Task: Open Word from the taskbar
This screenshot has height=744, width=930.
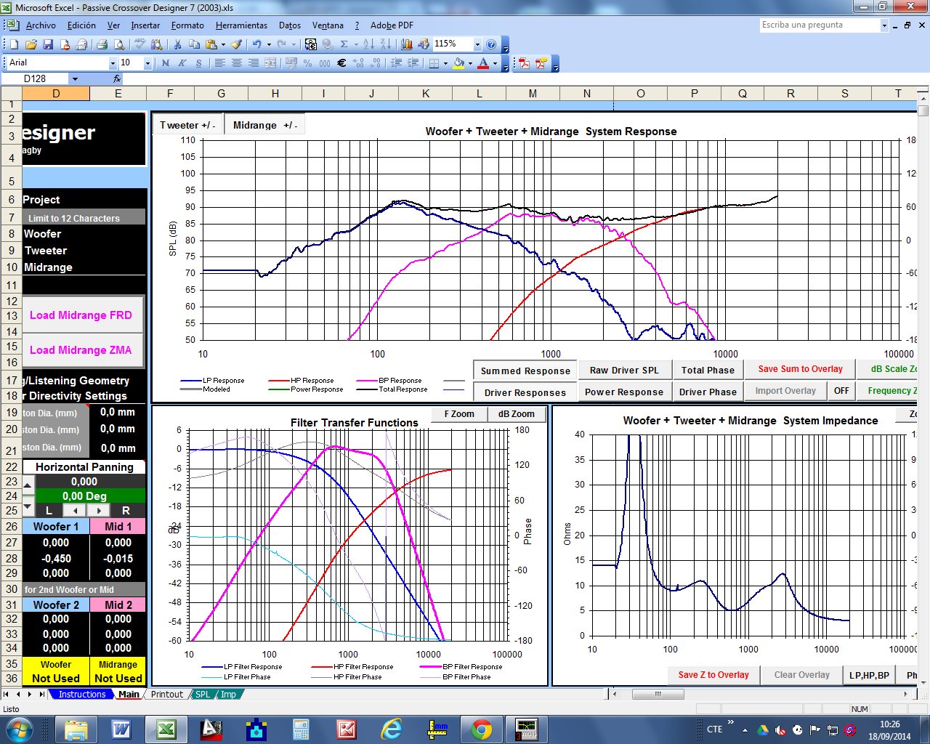Action: point(121,729)
